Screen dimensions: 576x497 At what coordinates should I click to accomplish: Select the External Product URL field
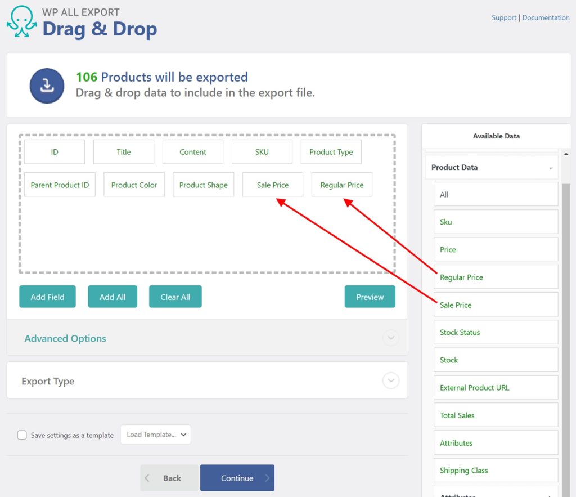[496, 387]
